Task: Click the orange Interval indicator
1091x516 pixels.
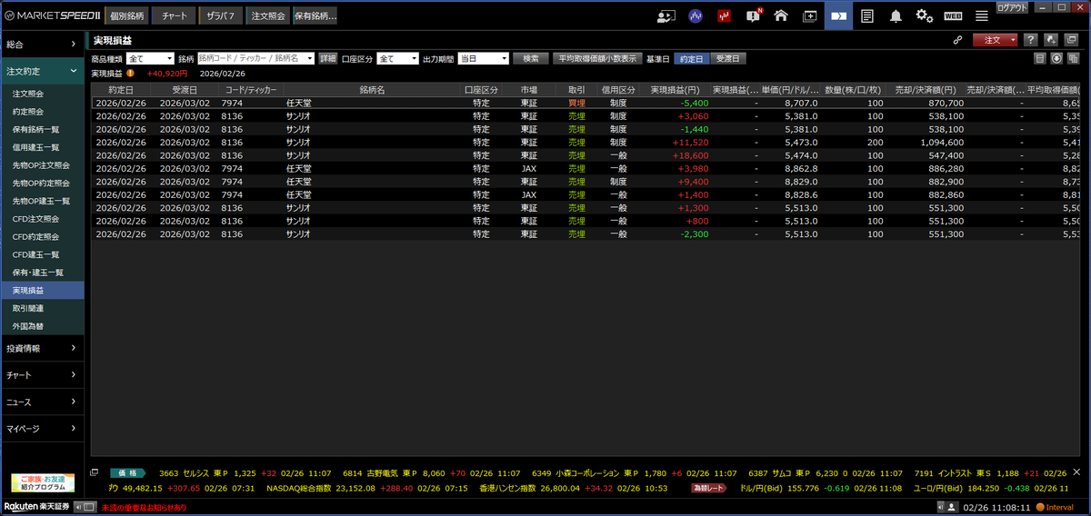Action: tap(1053, 507)
